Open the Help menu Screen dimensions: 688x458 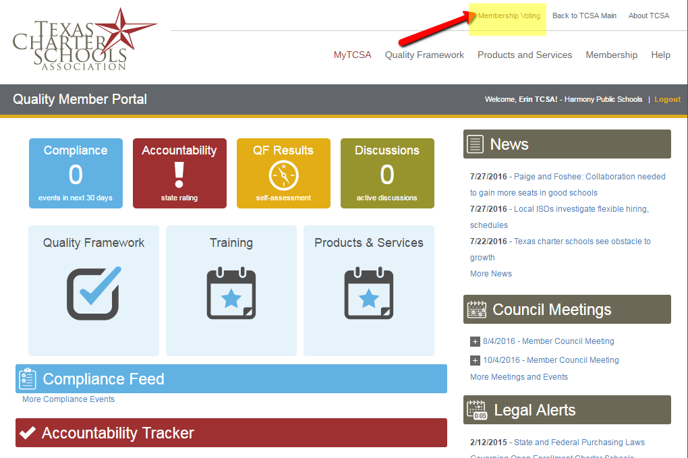(x=660, y=55)
